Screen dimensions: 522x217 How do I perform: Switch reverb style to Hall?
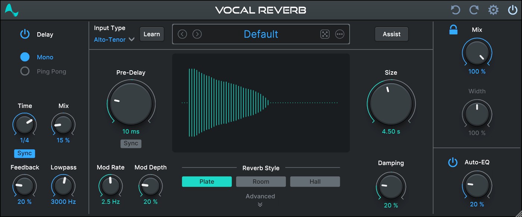click(x=315, y=182)
